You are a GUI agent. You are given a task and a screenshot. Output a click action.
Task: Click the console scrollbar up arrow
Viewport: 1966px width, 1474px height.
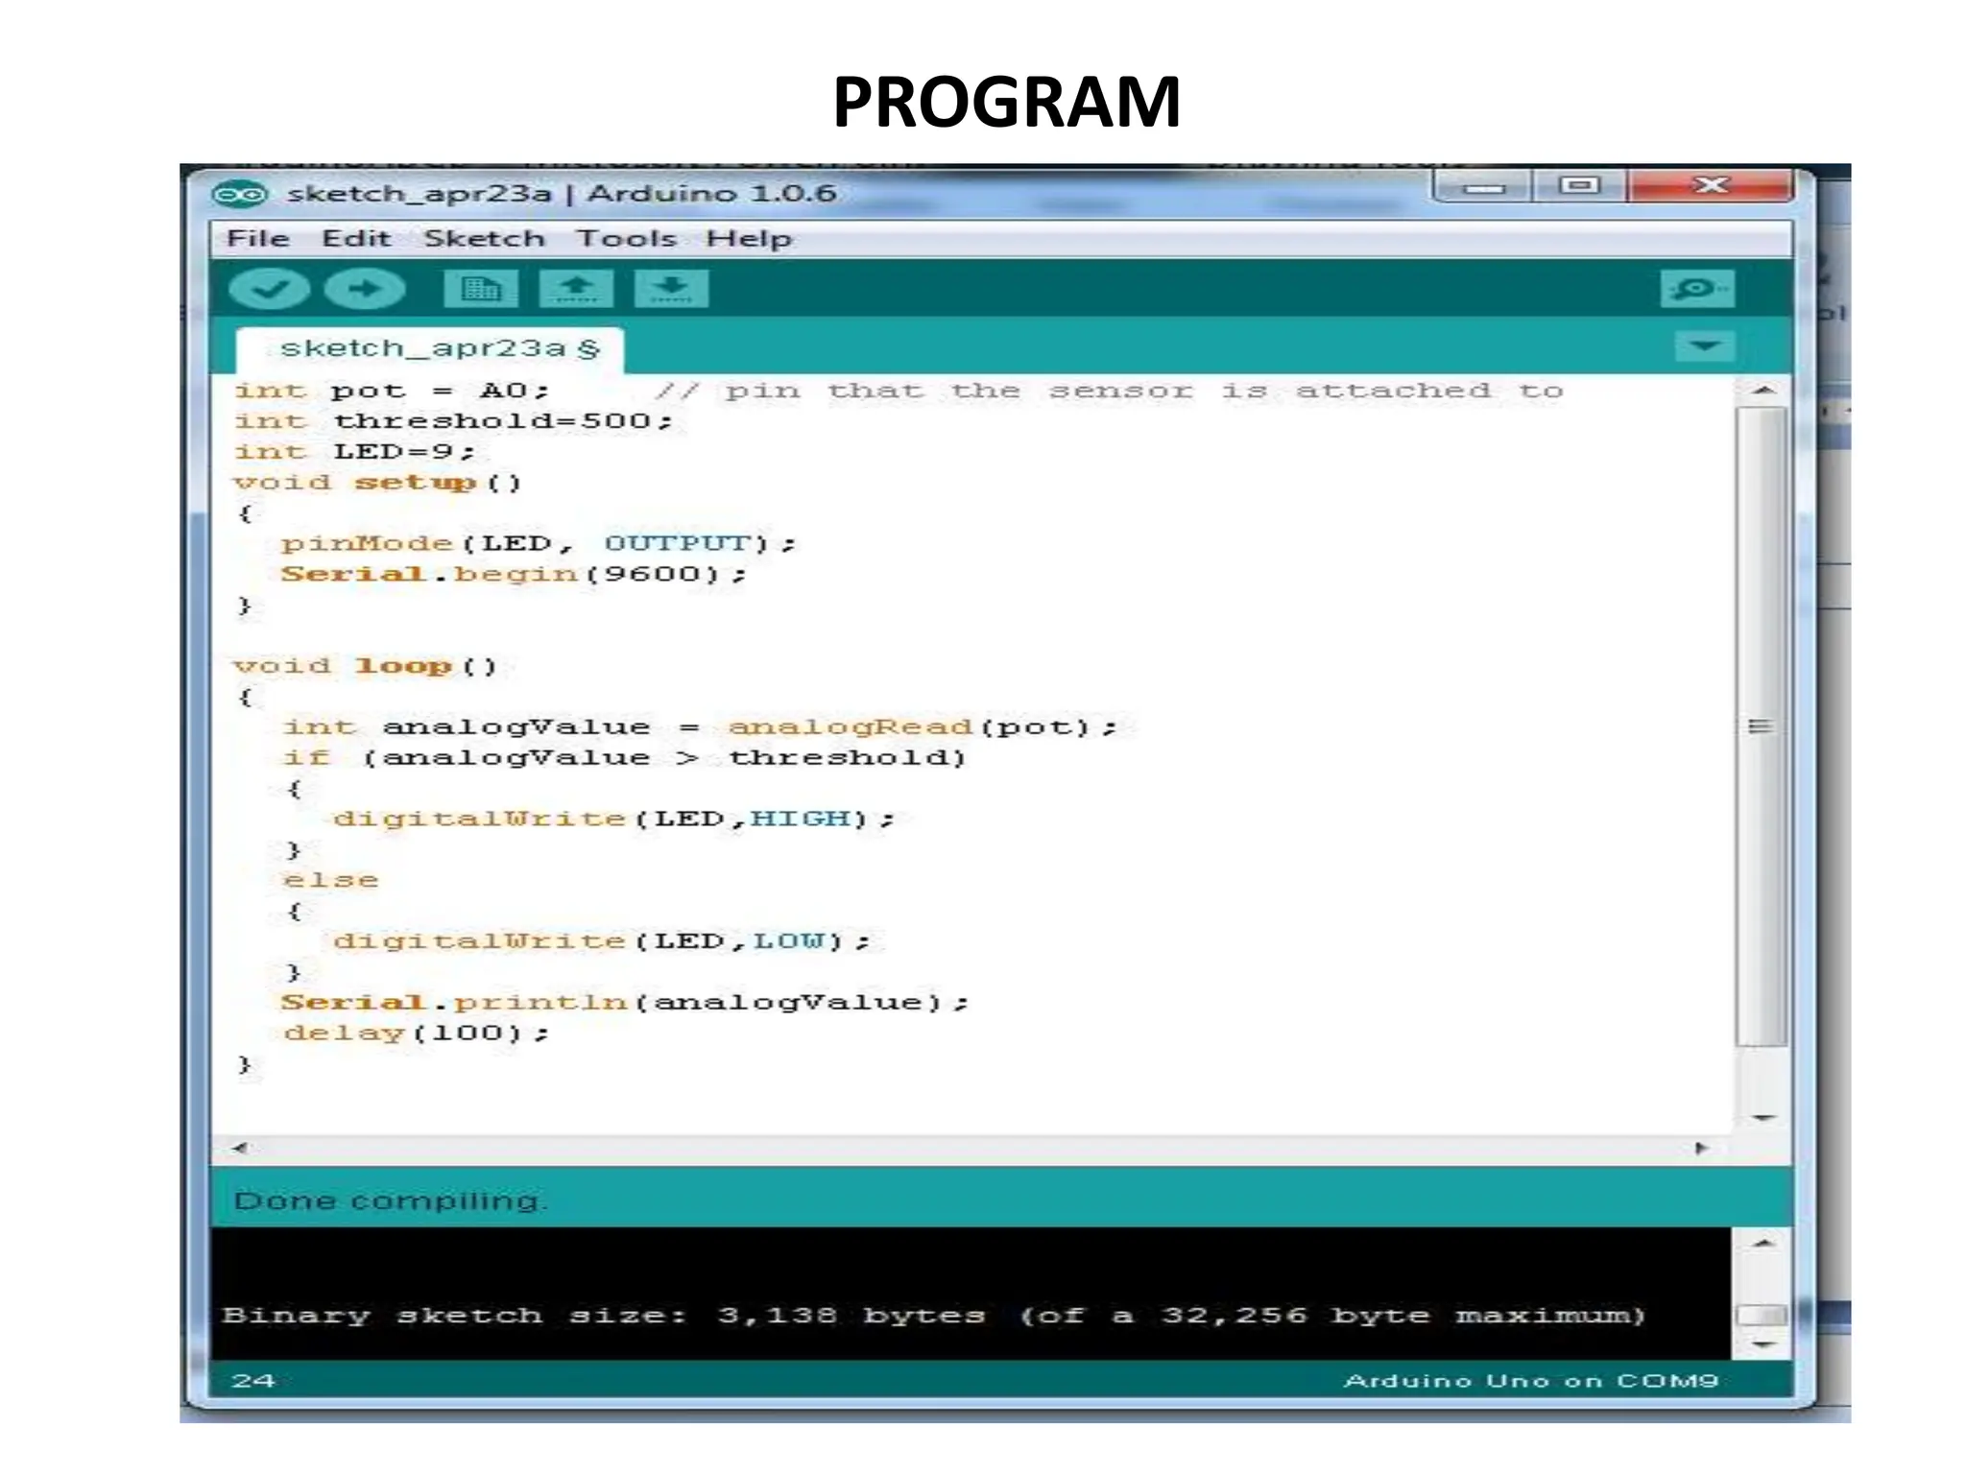pyautogui.click(x=1762, y=1244)
